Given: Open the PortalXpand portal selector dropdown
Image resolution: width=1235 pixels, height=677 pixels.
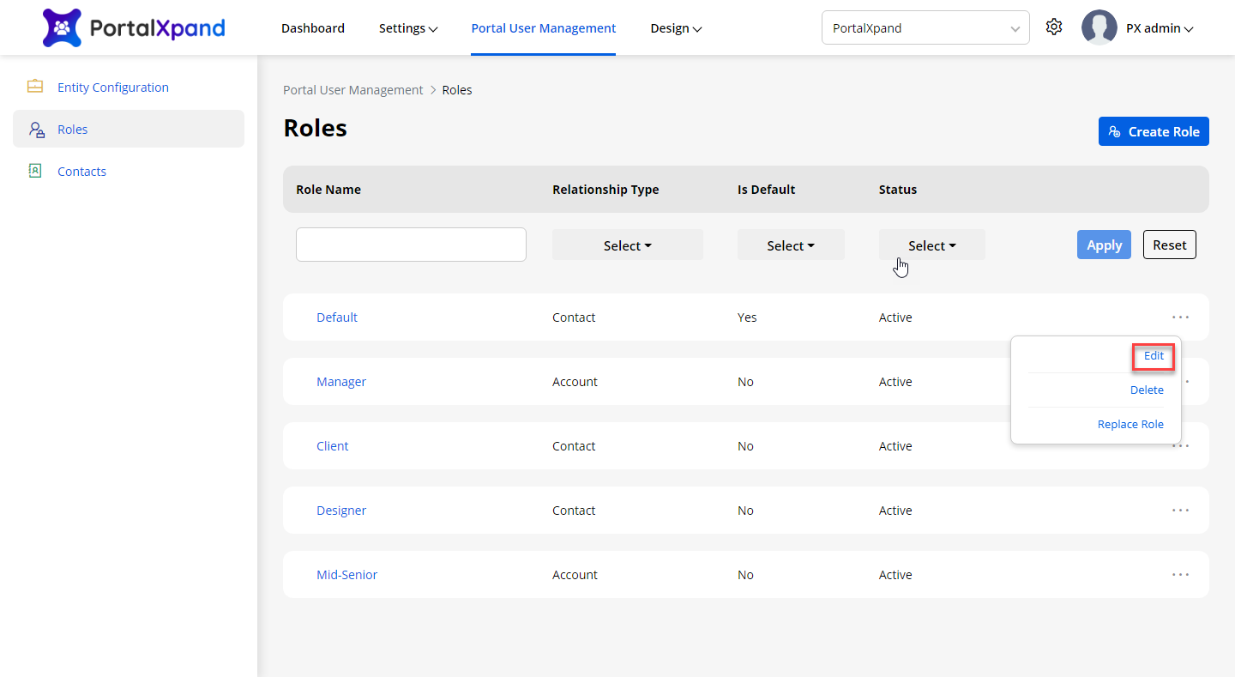Looking at the screenshot, I should [x=925, y=28].
